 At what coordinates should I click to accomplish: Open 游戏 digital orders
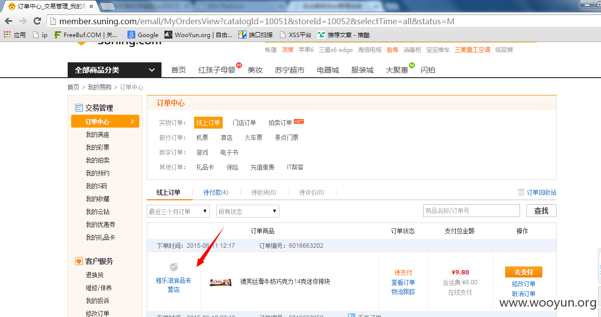click(202, 152)
